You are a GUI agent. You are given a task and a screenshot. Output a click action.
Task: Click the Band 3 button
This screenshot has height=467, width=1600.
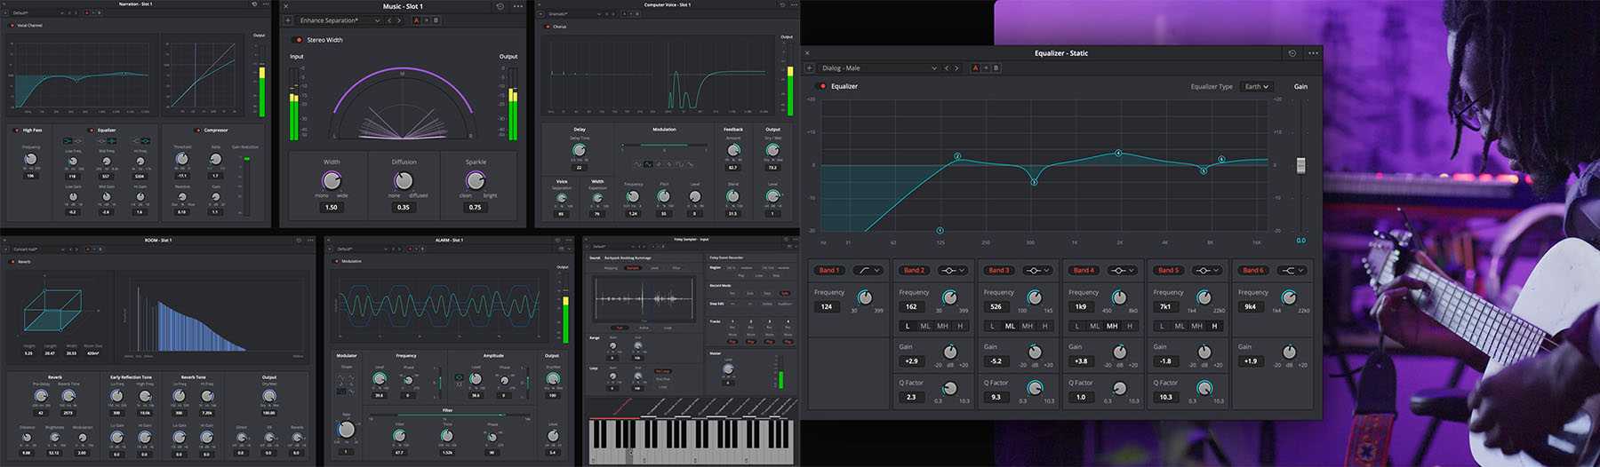(997, 270)
